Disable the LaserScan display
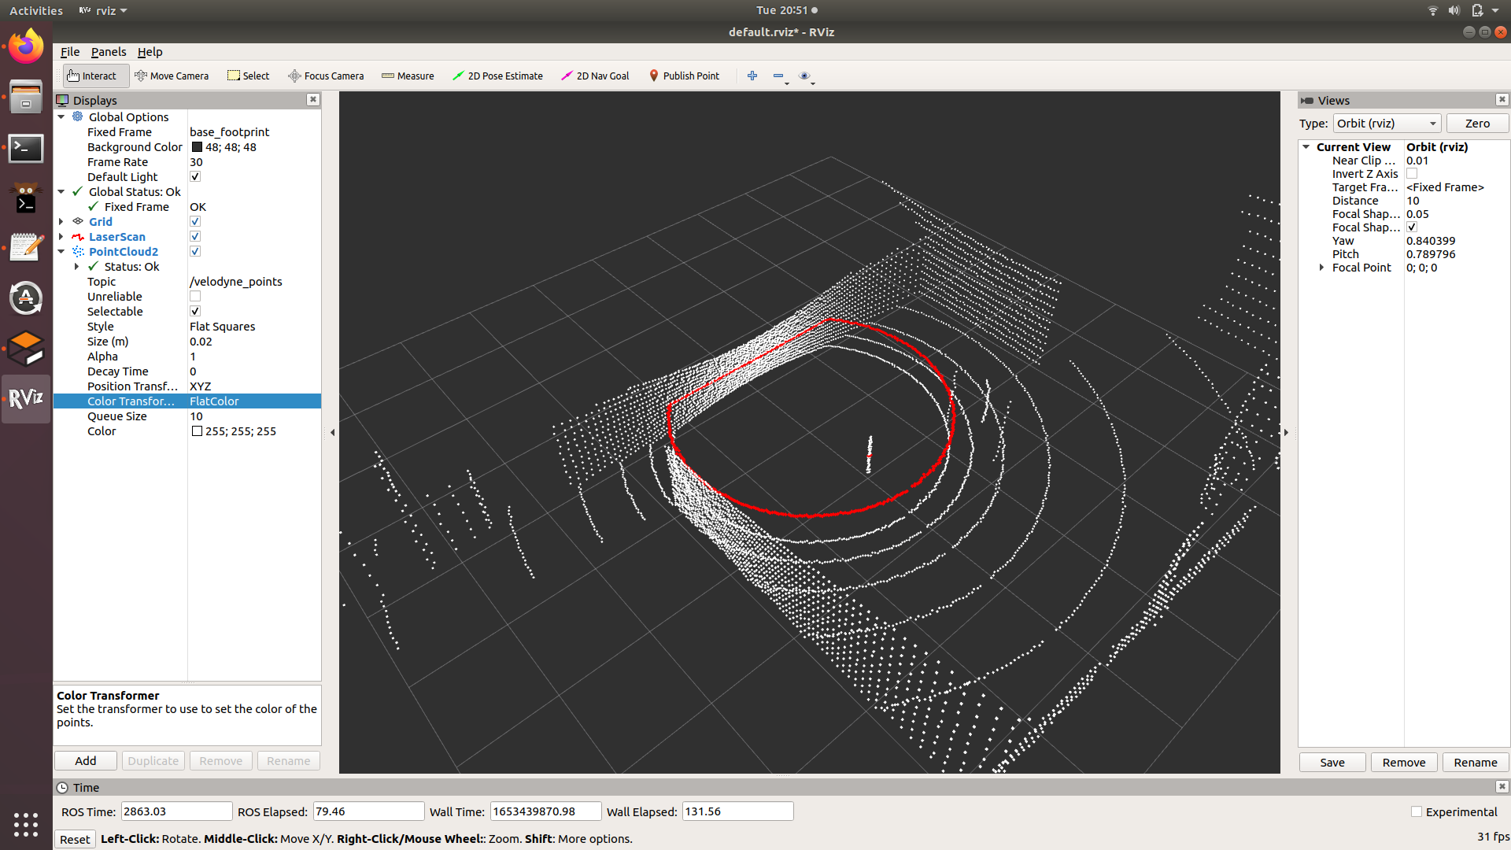 (194, 236)
